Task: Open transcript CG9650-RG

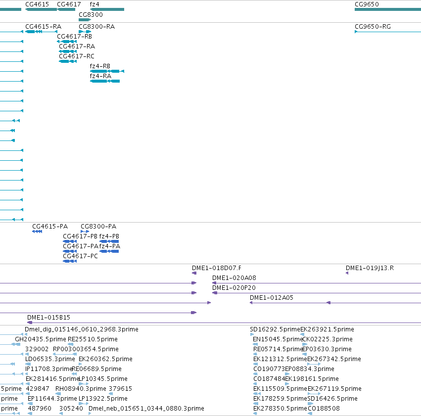Action: pyautogui.click(x=373, y=27)
